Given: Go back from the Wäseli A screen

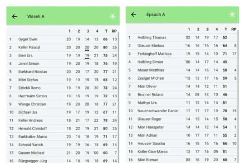Looking at the screenshot, I should (x=15, y=16).
